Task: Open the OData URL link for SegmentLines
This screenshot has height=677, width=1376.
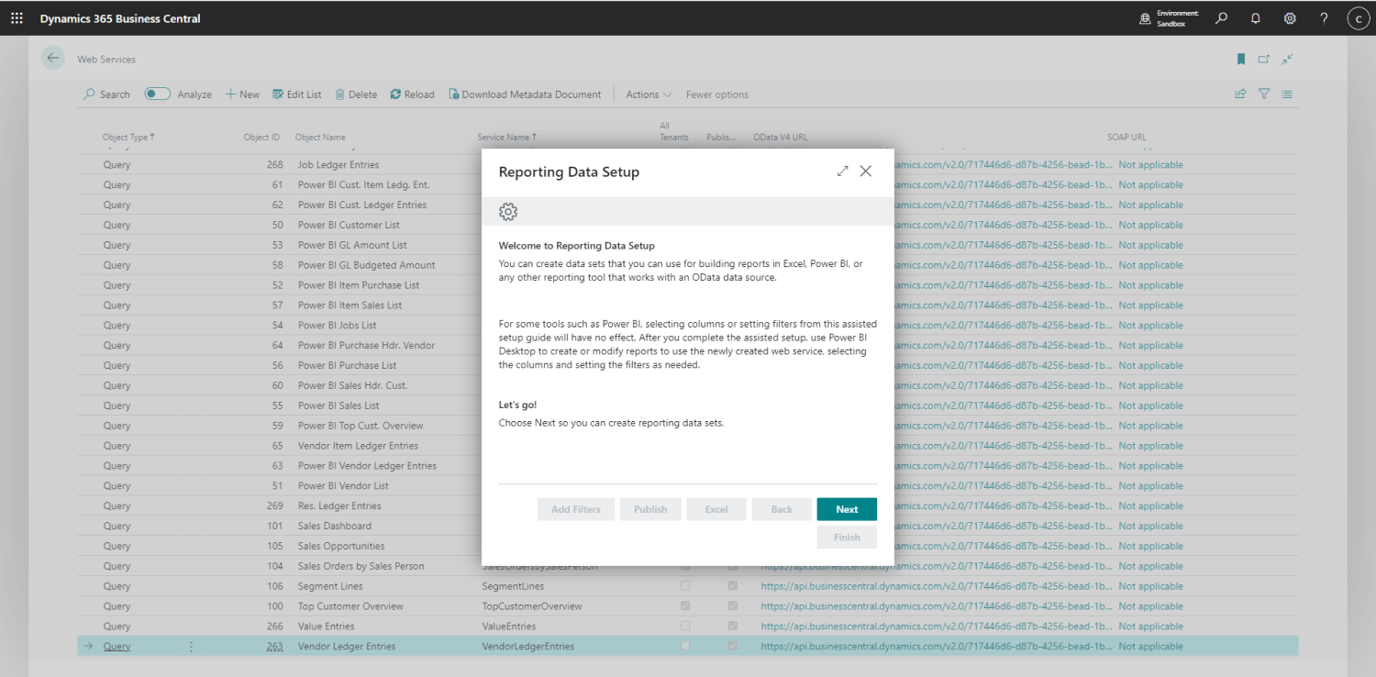Action: click(935, 586)
